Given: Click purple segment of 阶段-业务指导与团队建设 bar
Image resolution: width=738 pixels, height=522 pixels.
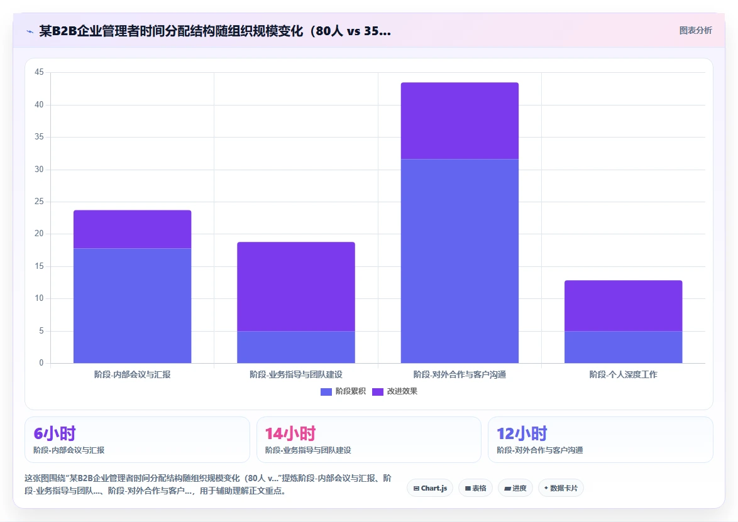Looking at the screenshot, I should [x=296, y=286].
